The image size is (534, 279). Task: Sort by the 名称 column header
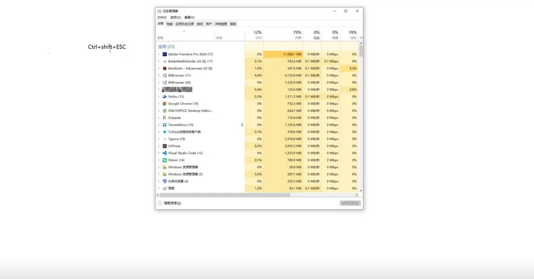186,35
